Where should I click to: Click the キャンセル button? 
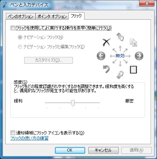[103, 150]
